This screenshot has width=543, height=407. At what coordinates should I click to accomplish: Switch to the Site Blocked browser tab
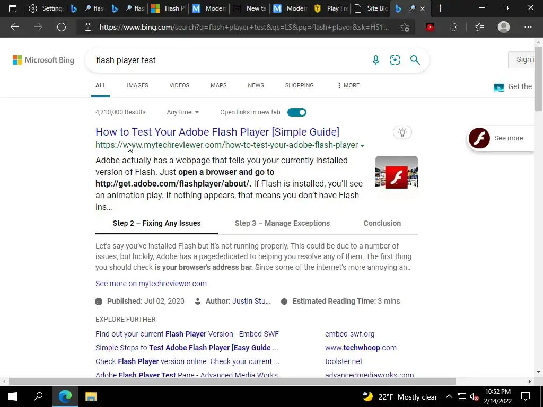[x=371, y=8]
